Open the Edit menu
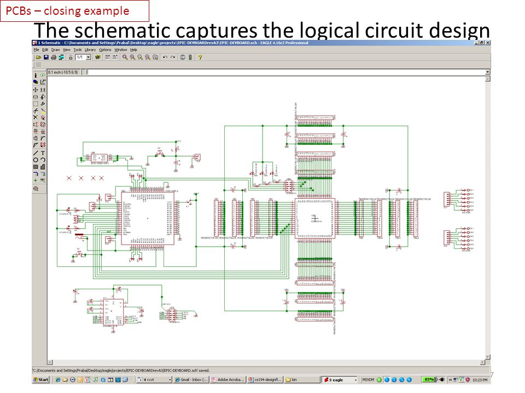This screenshot has width=525, height=393. [45, 50]
